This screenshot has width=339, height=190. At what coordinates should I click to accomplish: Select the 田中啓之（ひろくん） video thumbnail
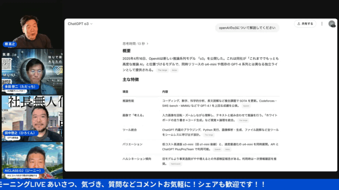[32, 118]
